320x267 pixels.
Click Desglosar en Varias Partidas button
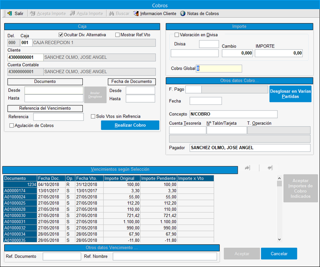click(290, 94)
